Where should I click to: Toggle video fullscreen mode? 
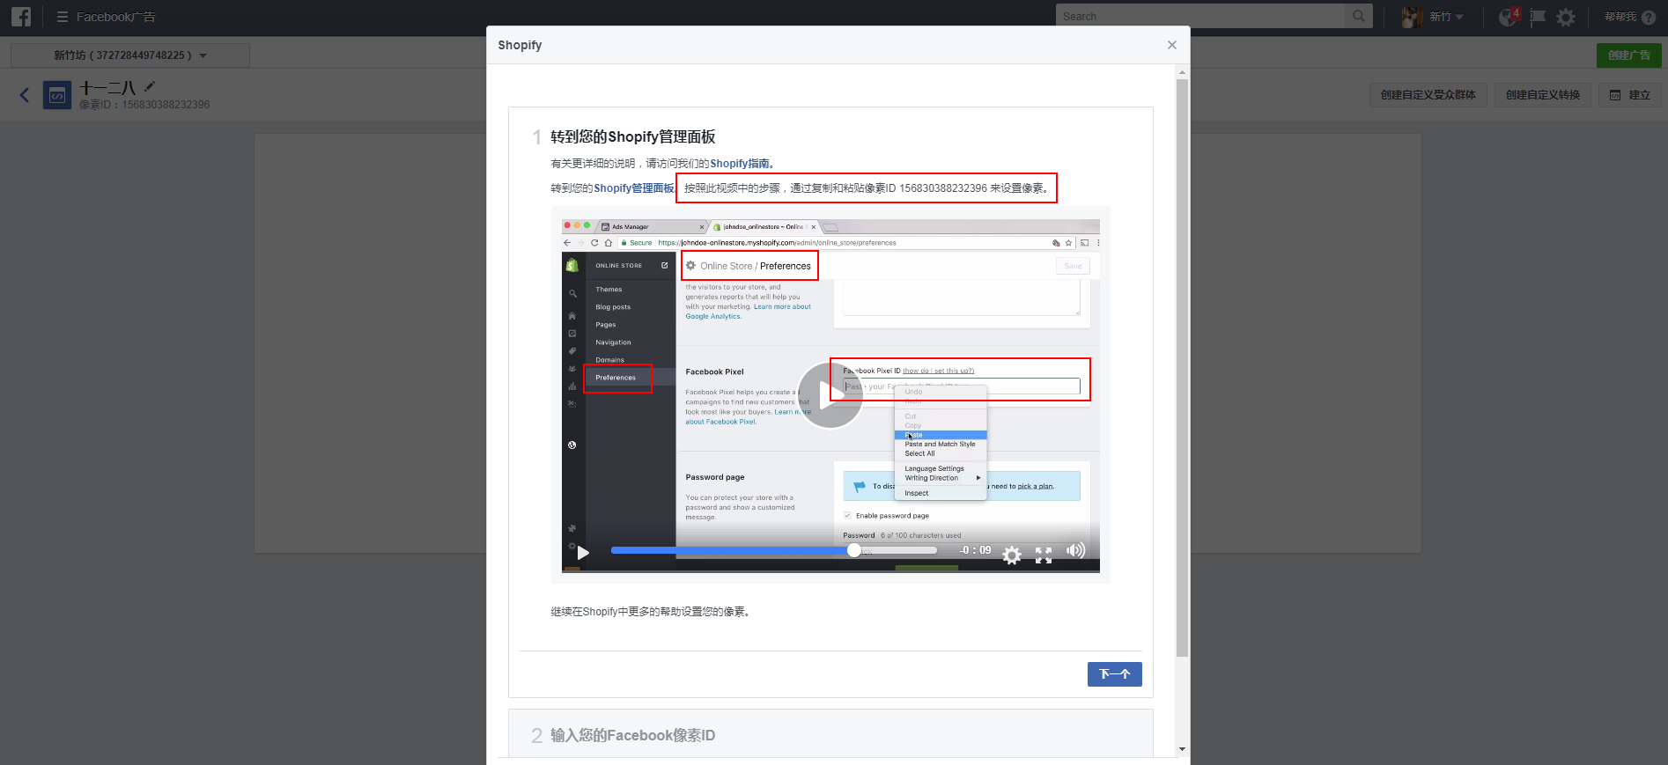pos(1044,555)
